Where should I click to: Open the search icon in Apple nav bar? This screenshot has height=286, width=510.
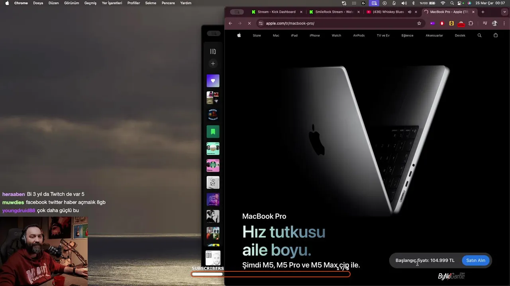479,35
